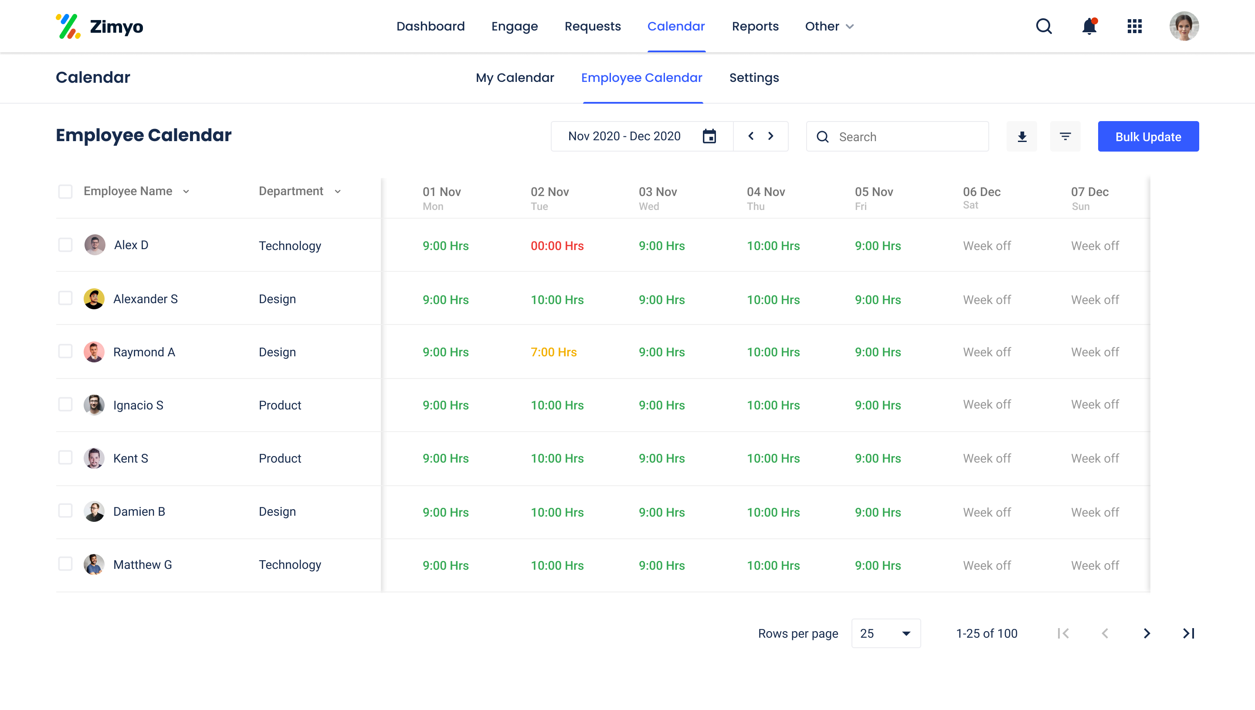The image size is (1255, 710).
Task: Open the filter options icon
Action: [1065, 137]
